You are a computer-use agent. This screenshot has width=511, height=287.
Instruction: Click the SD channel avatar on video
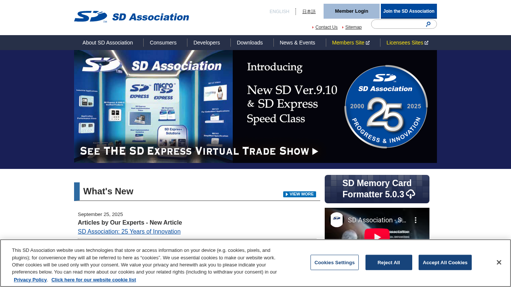(337, 220)
